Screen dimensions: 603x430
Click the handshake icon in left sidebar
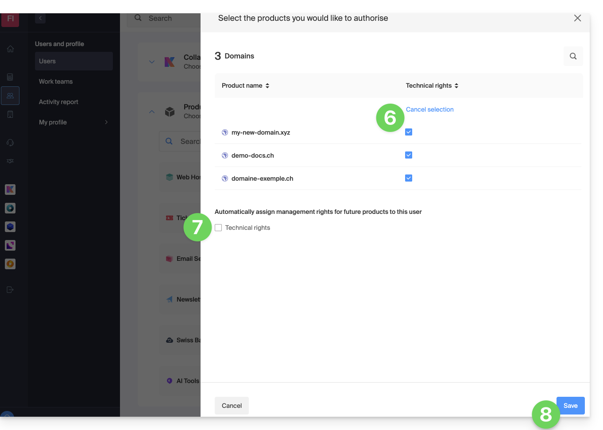pos(10,161)
